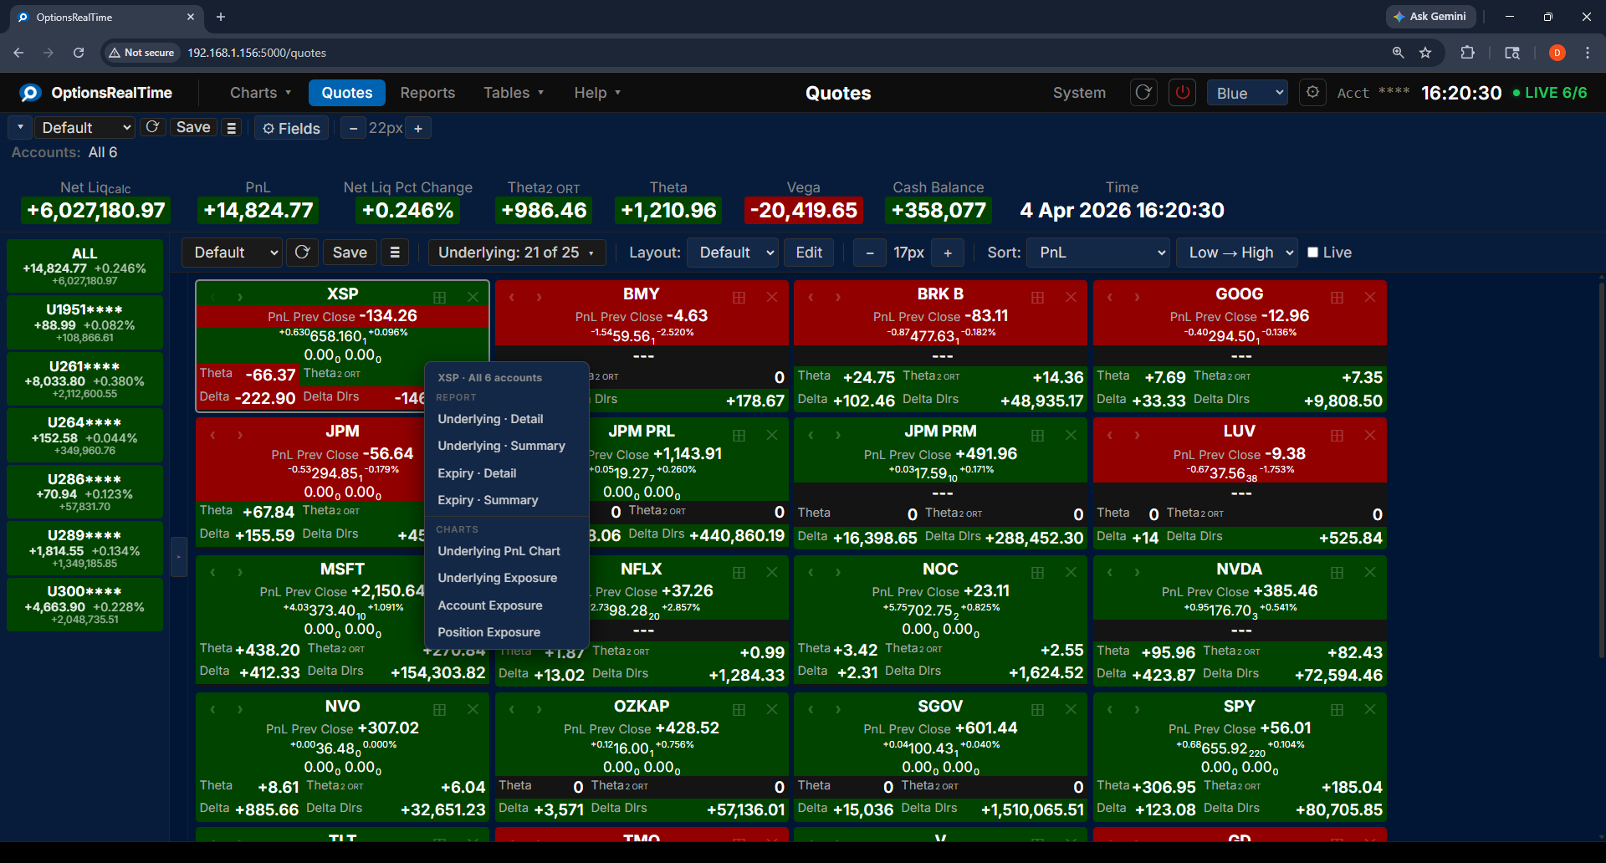Click the layout Edit button
Screen dimensions: 1606x863
pyautogui.click(x=809, y=253)
